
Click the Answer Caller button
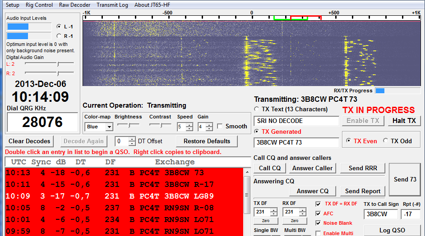point(312,168)
